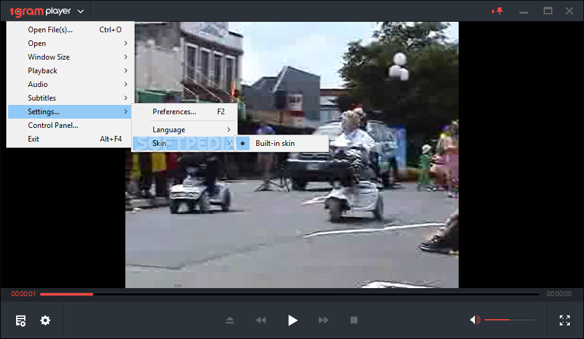Viewport: 584px width, 339px height.
Task: Expand the Subtitles submenu
Action: pos(70,98)
